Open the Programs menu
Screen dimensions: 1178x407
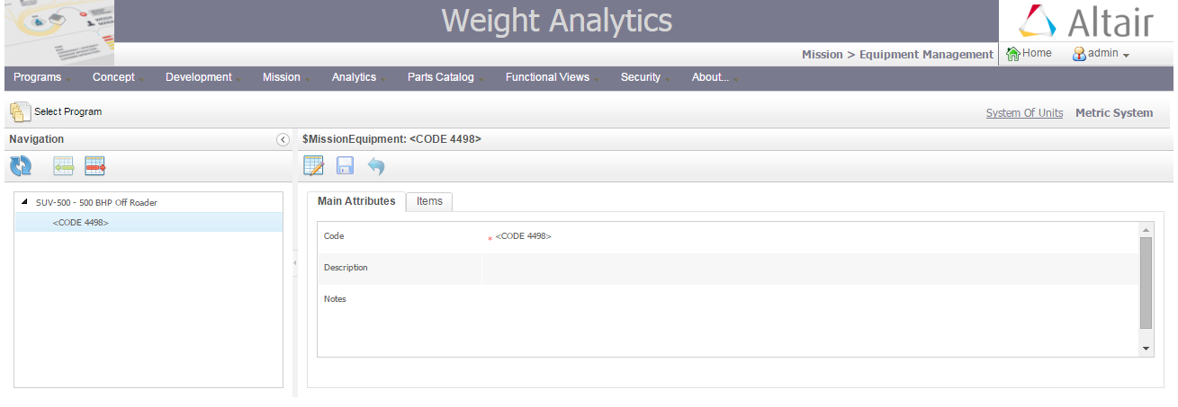pos(42,77)
